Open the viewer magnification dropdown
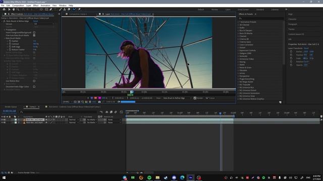Viewport: 323px width, 181px height. [67, 102]
